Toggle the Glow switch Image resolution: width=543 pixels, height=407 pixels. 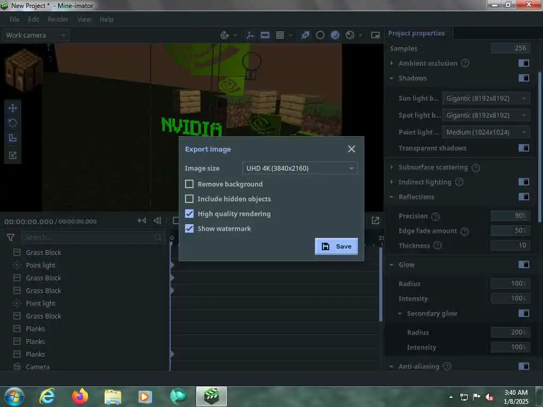point(523,264)
